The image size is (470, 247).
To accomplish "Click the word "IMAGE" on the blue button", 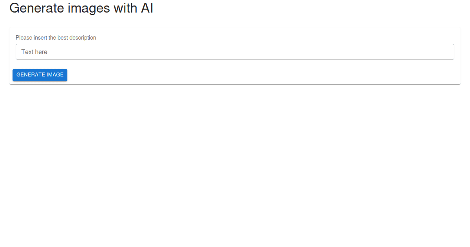I will pyautogui.click(x=55, y=75).
